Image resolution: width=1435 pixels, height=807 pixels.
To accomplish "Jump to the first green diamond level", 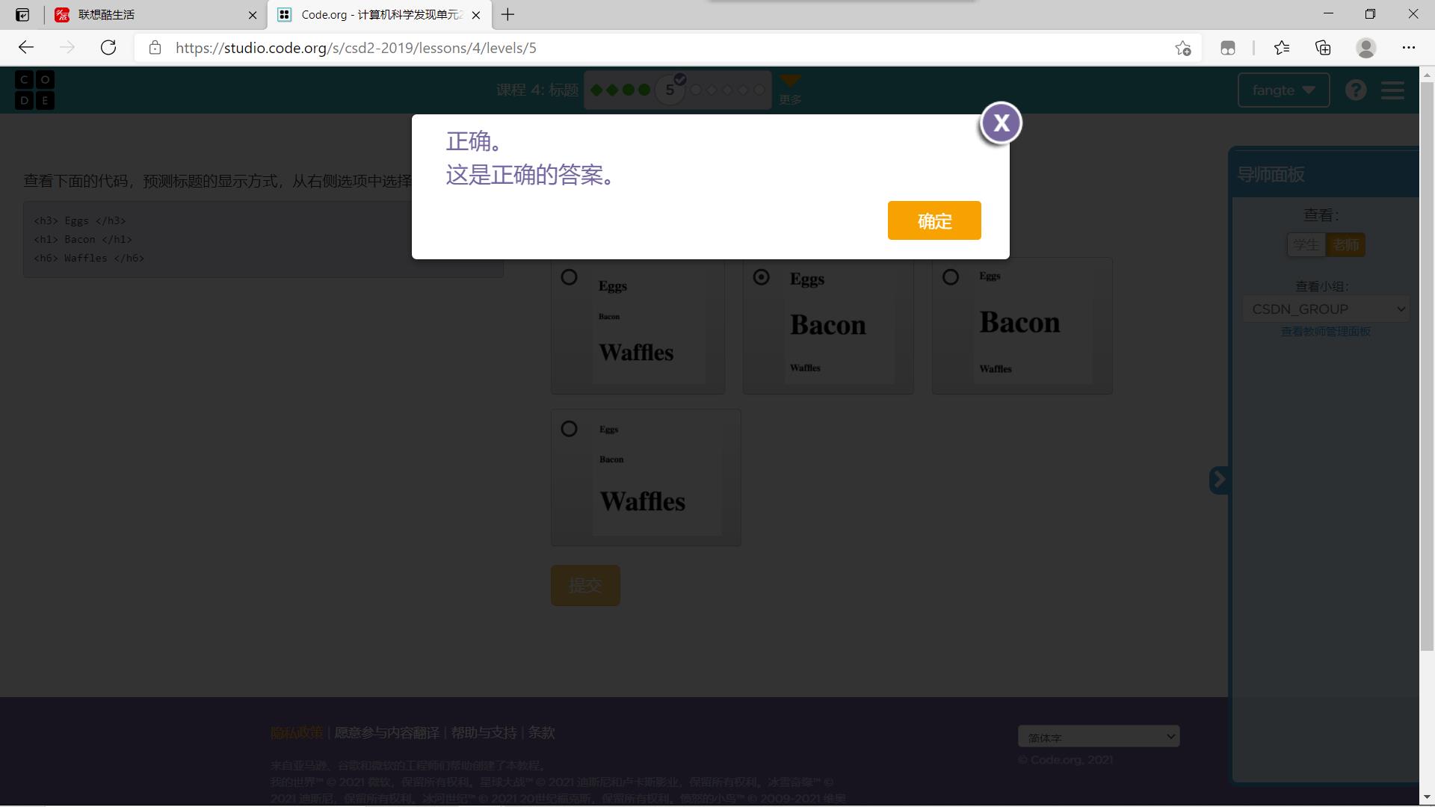I will click(x=596, y=90).
